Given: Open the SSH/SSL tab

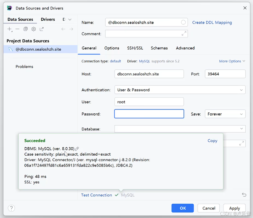Looking at the screenshot, I should (x=135, y=48).
